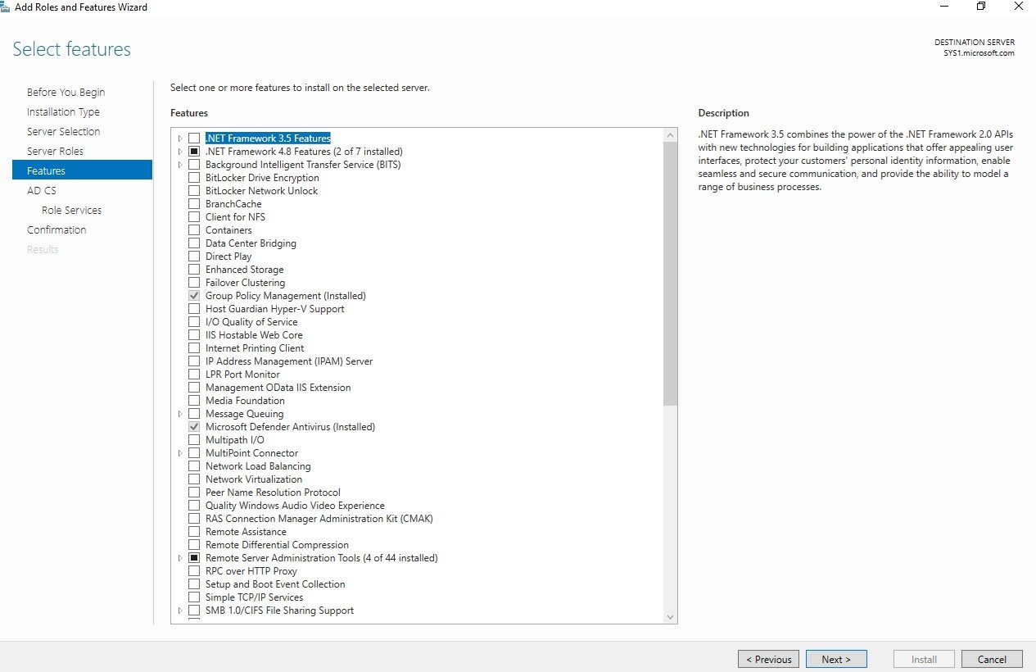Cancel the wizard
The height and width of the screenshot is (672, 1036).
click(992, 659)
